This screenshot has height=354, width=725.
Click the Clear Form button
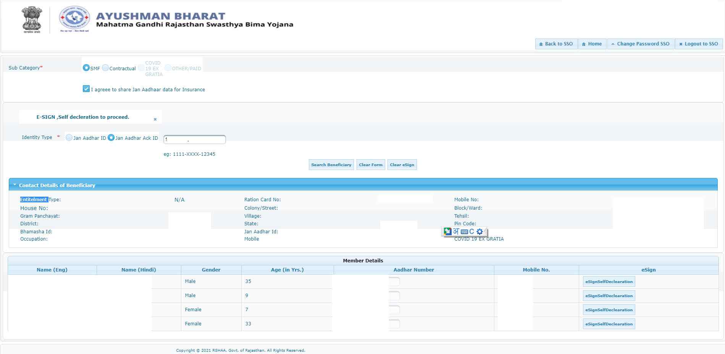[x=370, y=165]
